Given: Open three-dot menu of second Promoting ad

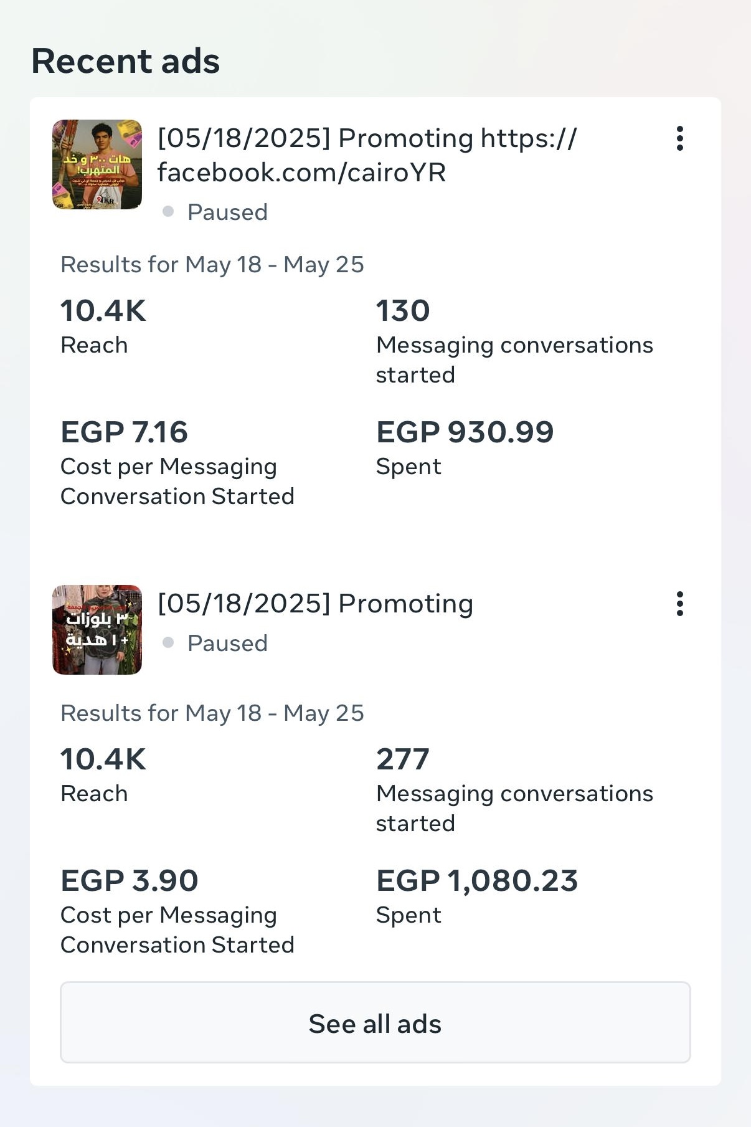Looking at the screenshot, I should [679, 604].
